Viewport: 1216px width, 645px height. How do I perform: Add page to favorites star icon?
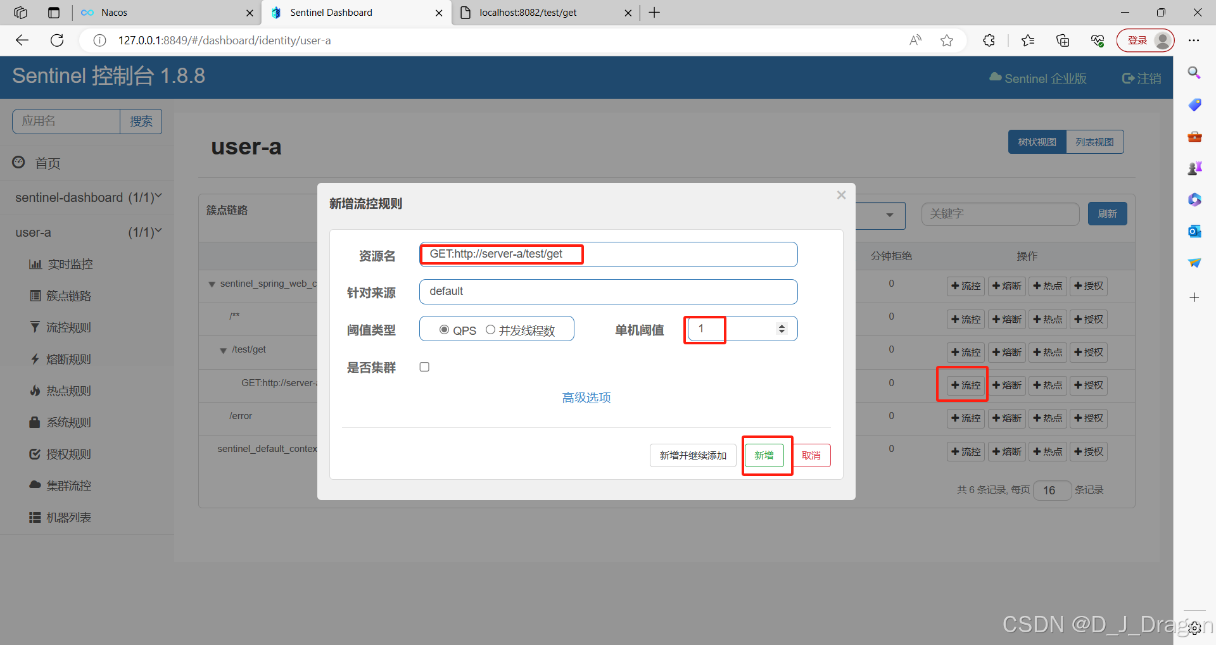point(947,41)
